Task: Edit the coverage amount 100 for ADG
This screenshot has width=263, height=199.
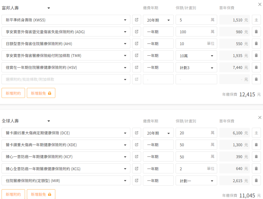Action: coord(193,32)
